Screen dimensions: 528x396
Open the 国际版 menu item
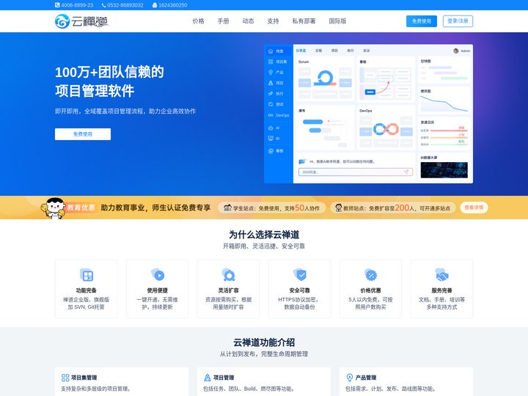[x=338, y=21]
